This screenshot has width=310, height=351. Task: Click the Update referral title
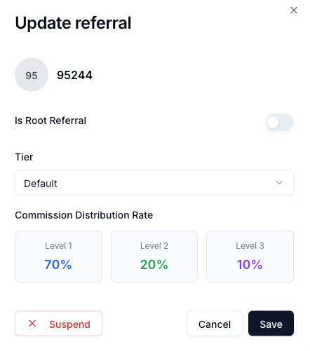[73, 23]
